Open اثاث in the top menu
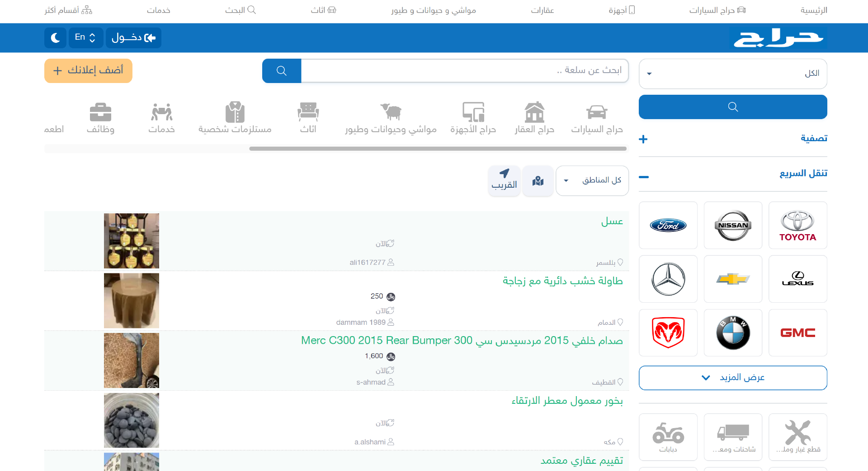 coord(323,10)
